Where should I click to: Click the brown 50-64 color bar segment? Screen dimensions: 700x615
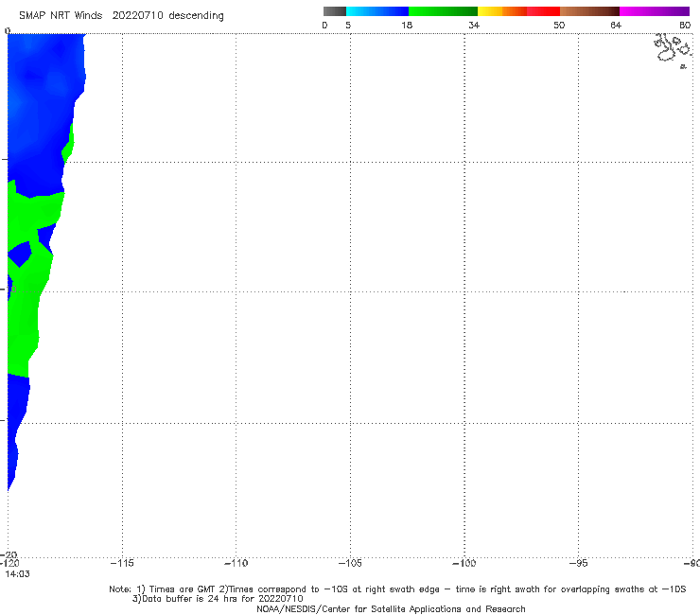(589, 11)
